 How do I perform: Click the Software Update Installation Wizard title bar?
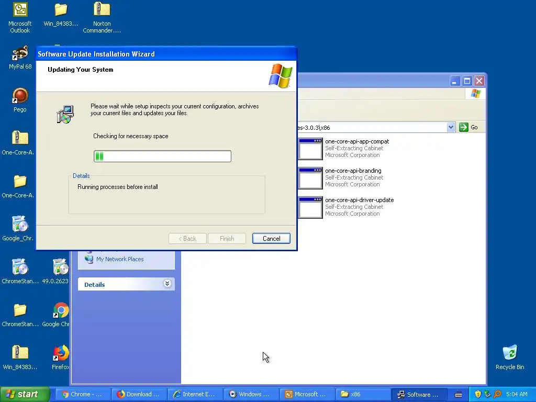point(166,54)
